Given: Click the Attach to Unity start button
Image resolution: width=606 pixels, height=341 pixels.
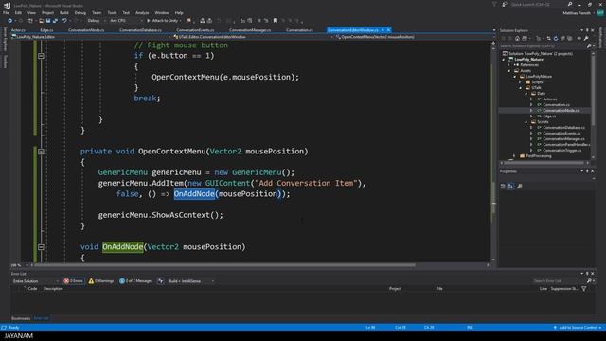Looking at the screenshot, I should tap(164, 21).
